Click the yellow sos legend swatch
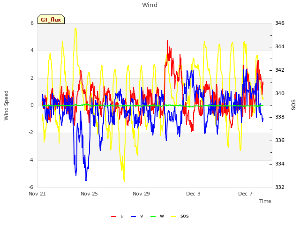The image size is (300, 225). [173, 217]
